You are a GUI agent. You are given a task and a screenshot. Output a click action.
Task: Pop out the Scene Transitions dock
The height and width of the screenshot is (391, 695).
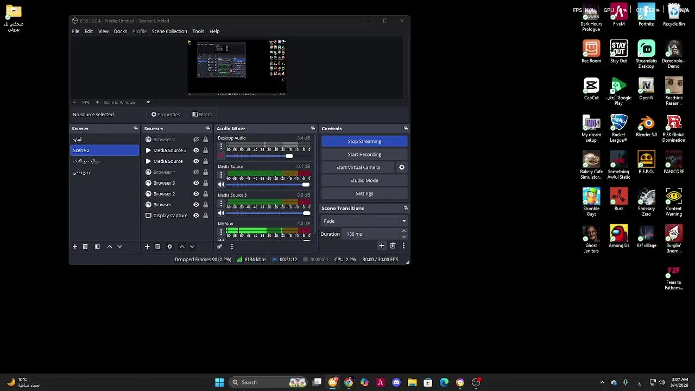coord(406,209)
